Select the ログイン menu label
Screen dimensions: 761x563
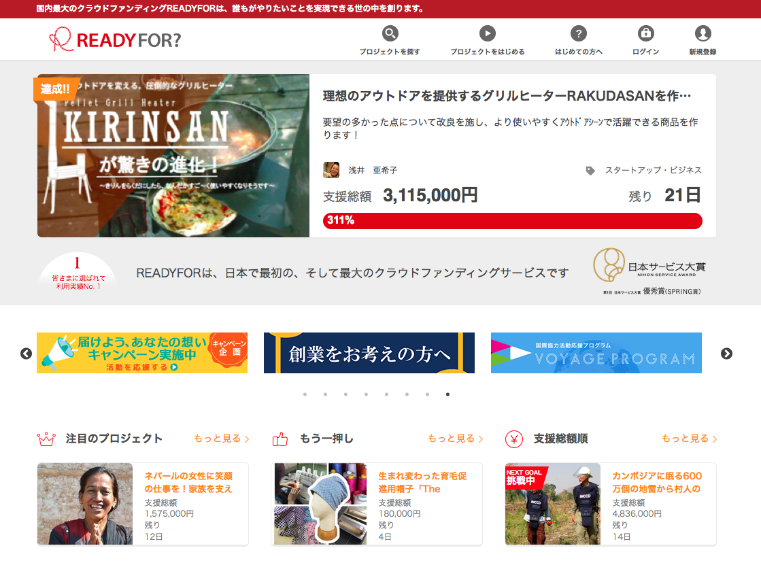coord(645,52)
